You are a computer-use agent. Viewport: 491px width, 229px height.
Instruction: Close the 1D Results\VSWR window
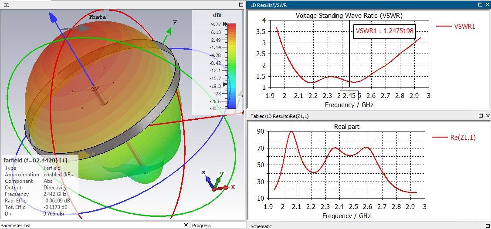488,5
